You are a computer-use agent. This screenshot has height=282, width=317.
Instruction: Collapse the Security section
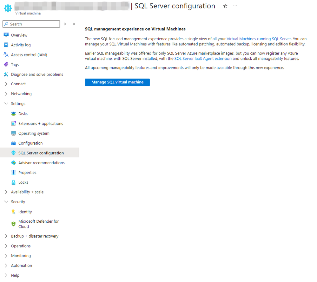pos(6,202)
